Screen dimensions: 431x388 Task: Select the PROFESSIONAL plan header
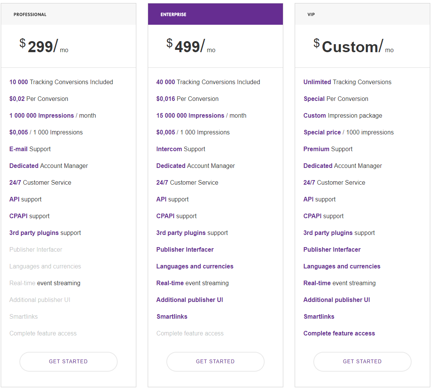[x=30, y=14]
